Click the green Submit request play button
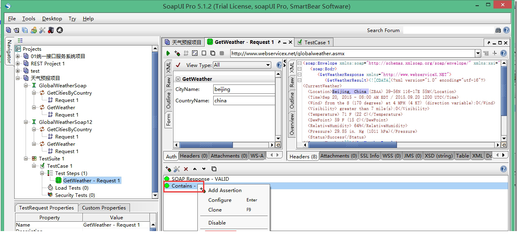 coord(168,53)
